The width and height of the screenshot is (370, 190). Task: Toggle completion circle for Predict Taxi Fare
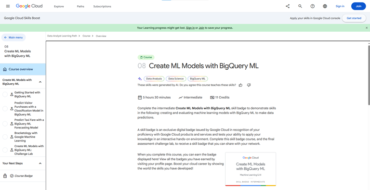tap(5, 124)
